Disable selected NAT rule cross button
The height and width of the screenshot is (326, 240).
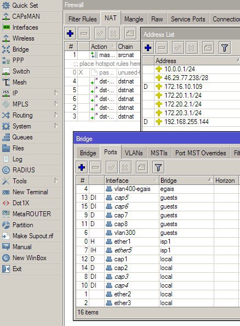[114, 33]
